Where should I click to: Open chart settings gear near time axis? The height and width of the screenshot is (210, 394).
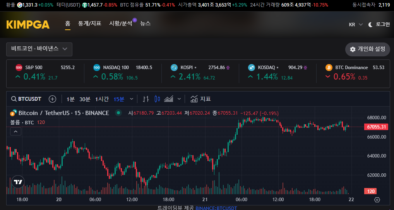(x=377, y=200)
